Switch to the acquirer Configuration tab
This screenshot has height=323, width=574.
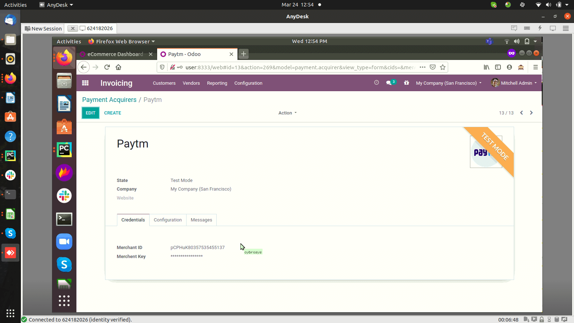[168, 220]
